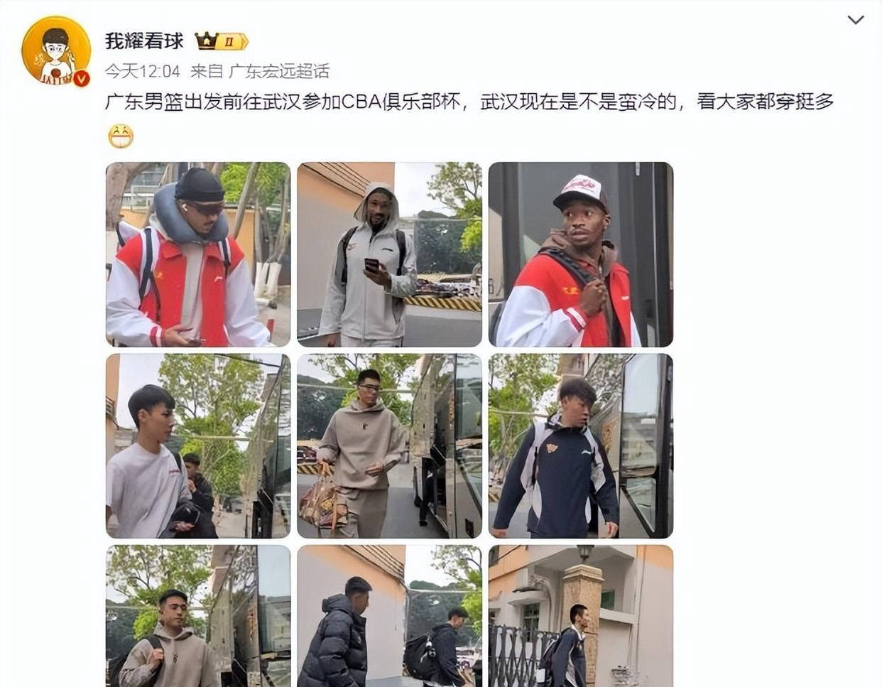The image size is (882, 687).
Task: Open photo of man in navy jacket by bus
Action: point(581,446)
